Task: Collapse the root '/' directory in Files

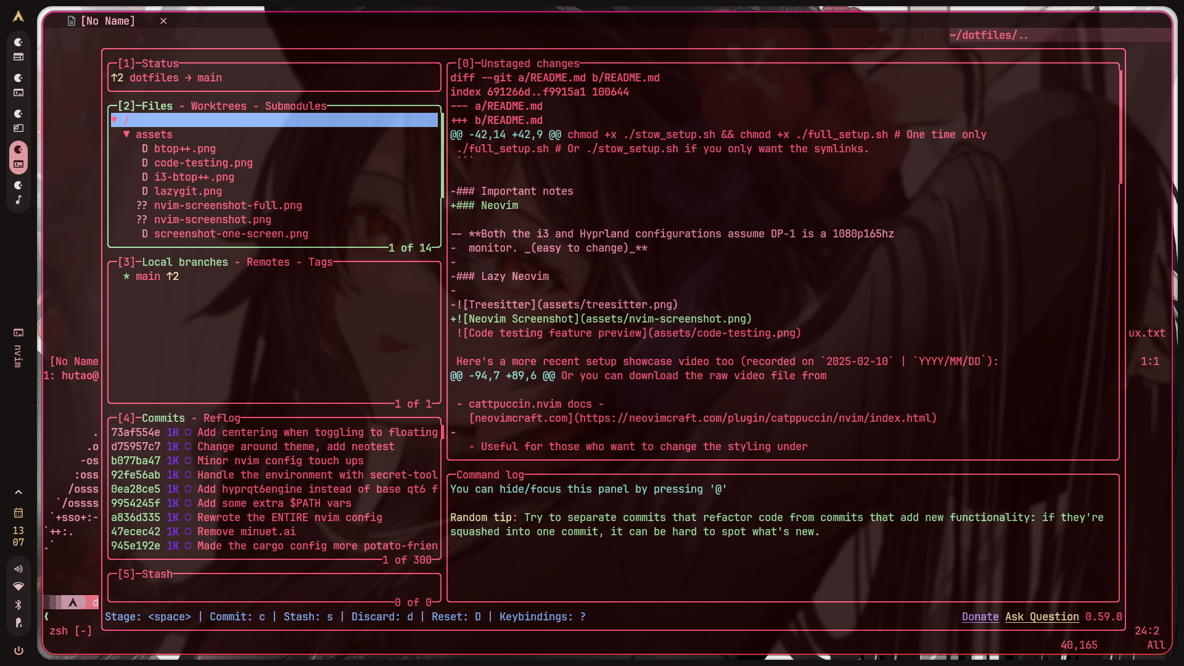Action: pyautogui.click(x=115, y=120)
